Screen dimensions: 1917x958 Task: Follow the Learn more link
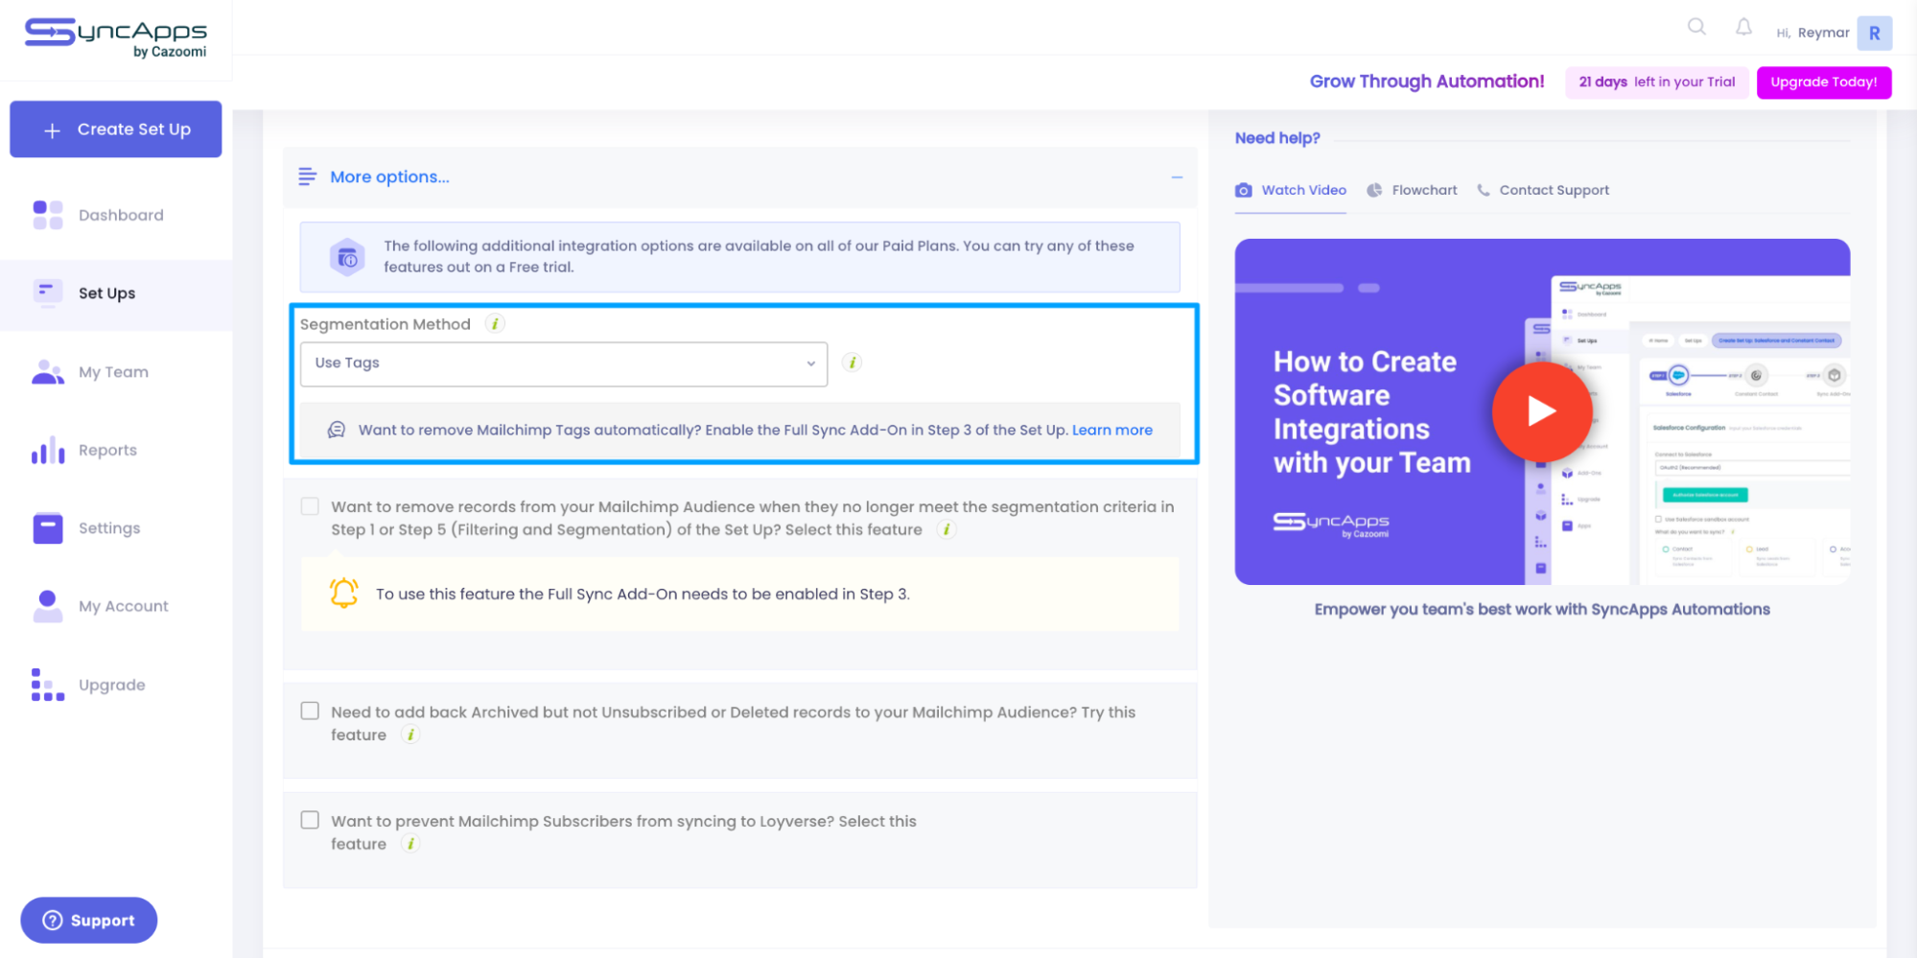tap(1112, 431)
